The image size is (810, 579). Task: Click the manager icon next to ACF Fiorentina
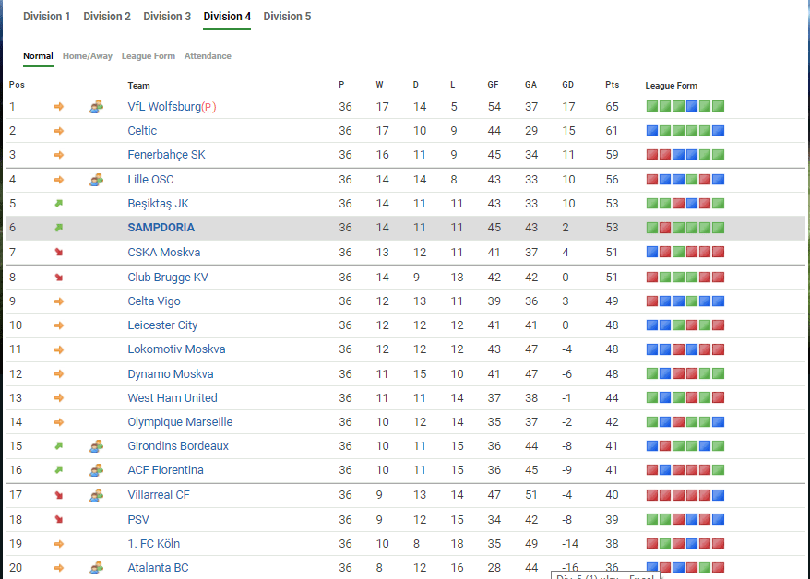96,470
